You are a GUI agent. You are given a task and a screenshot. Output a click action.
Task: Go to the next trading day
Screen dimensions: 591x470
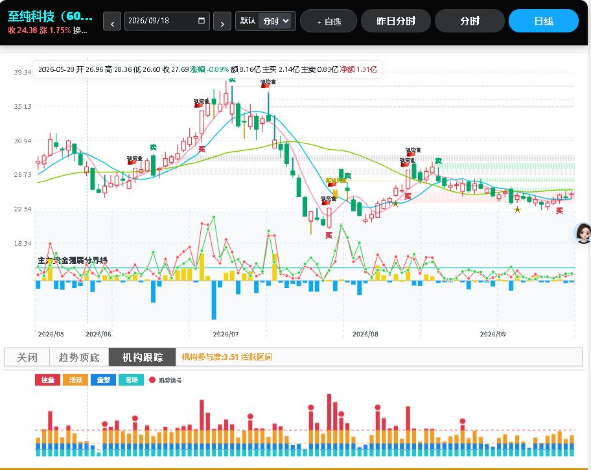click(x=222, y=21)
